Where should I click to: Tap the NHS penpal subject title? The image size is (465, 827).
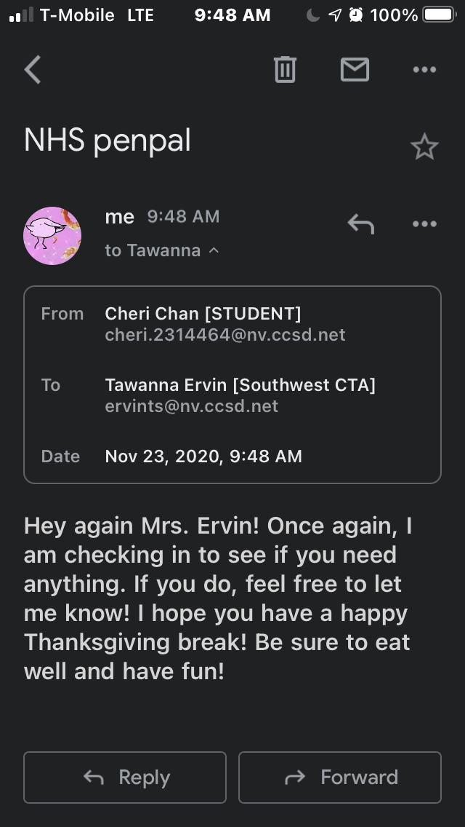(108, 140)
